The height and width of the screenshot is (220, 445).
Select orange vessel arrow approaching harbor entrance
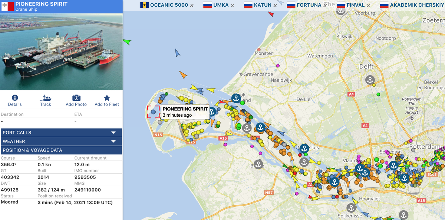183,75
